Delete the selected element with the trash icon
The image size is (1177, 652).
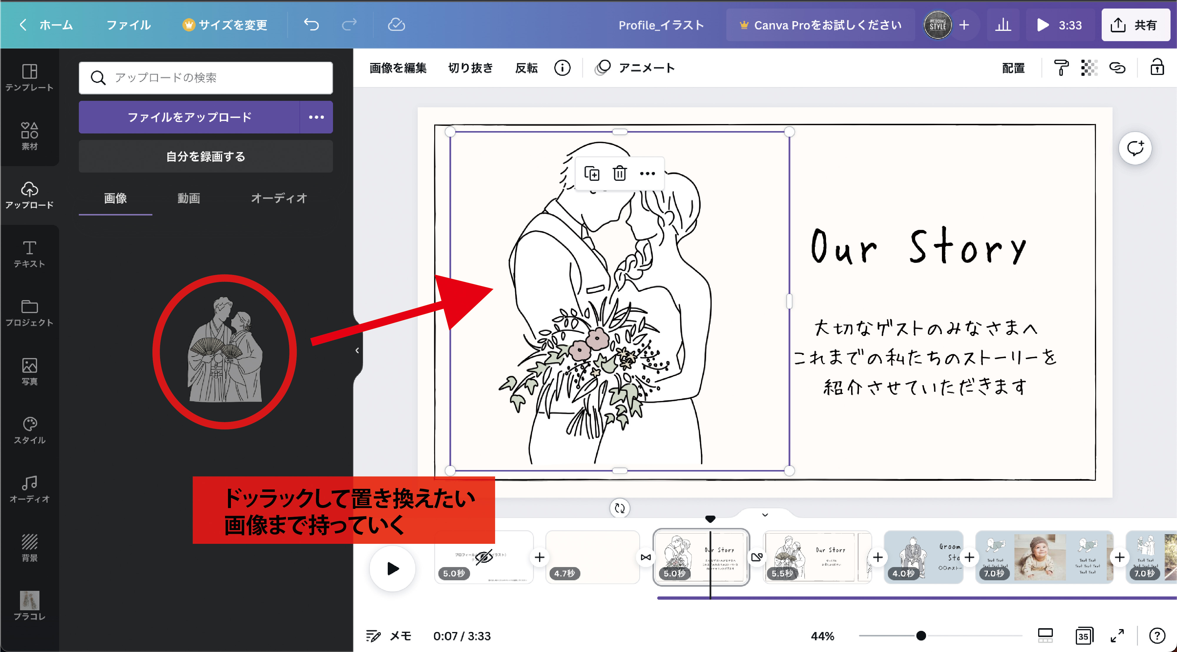pos(620,173)
